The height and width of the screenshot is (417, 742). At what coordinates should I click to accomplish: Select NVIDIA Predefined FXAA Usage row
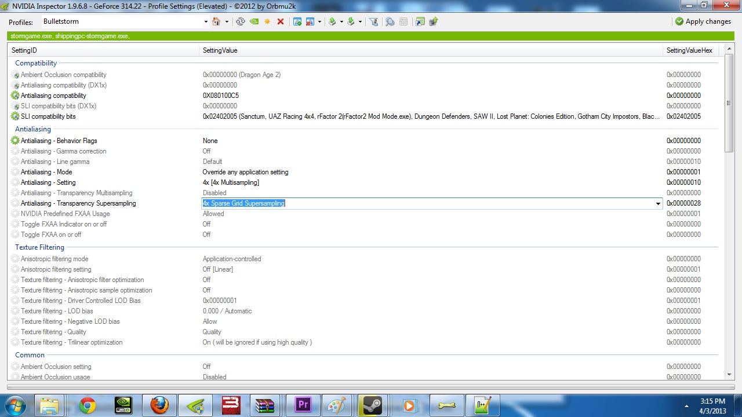point(365,214)
